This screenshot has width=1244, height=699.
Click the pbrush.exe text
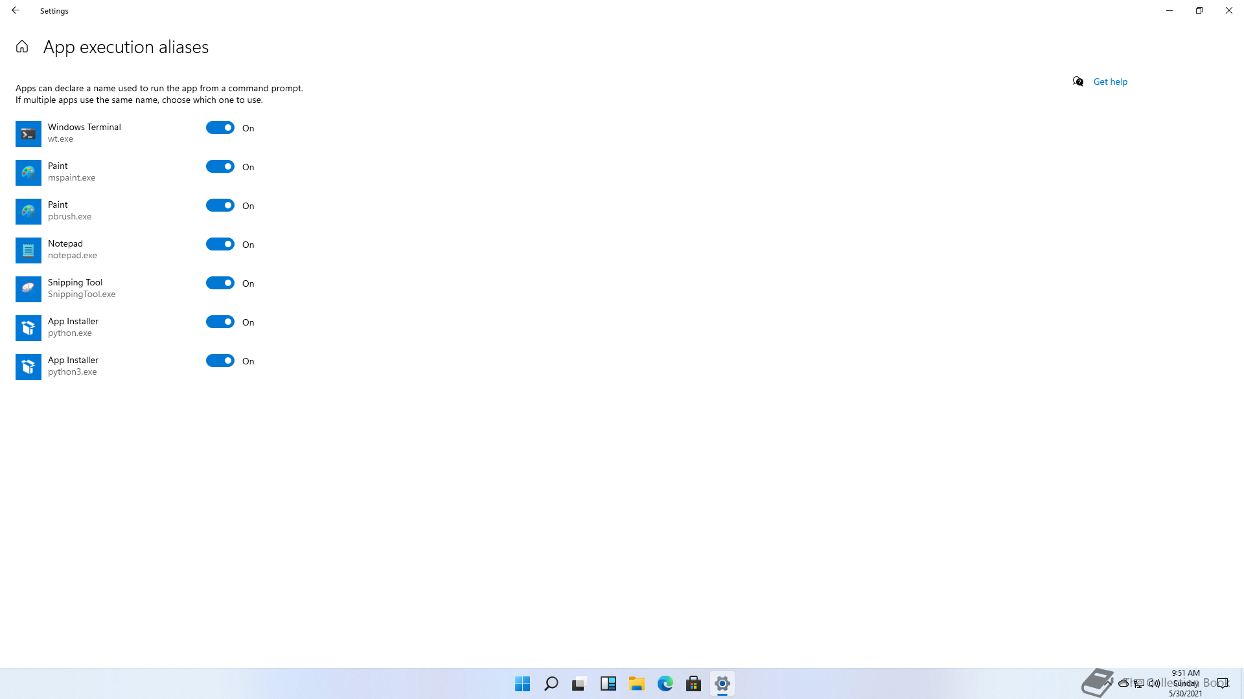coord(69,216)
